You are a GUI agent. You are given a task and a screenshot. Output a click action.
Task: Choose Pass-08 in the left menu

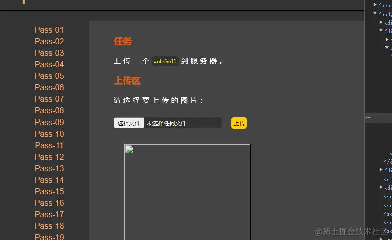click(49, 110)
